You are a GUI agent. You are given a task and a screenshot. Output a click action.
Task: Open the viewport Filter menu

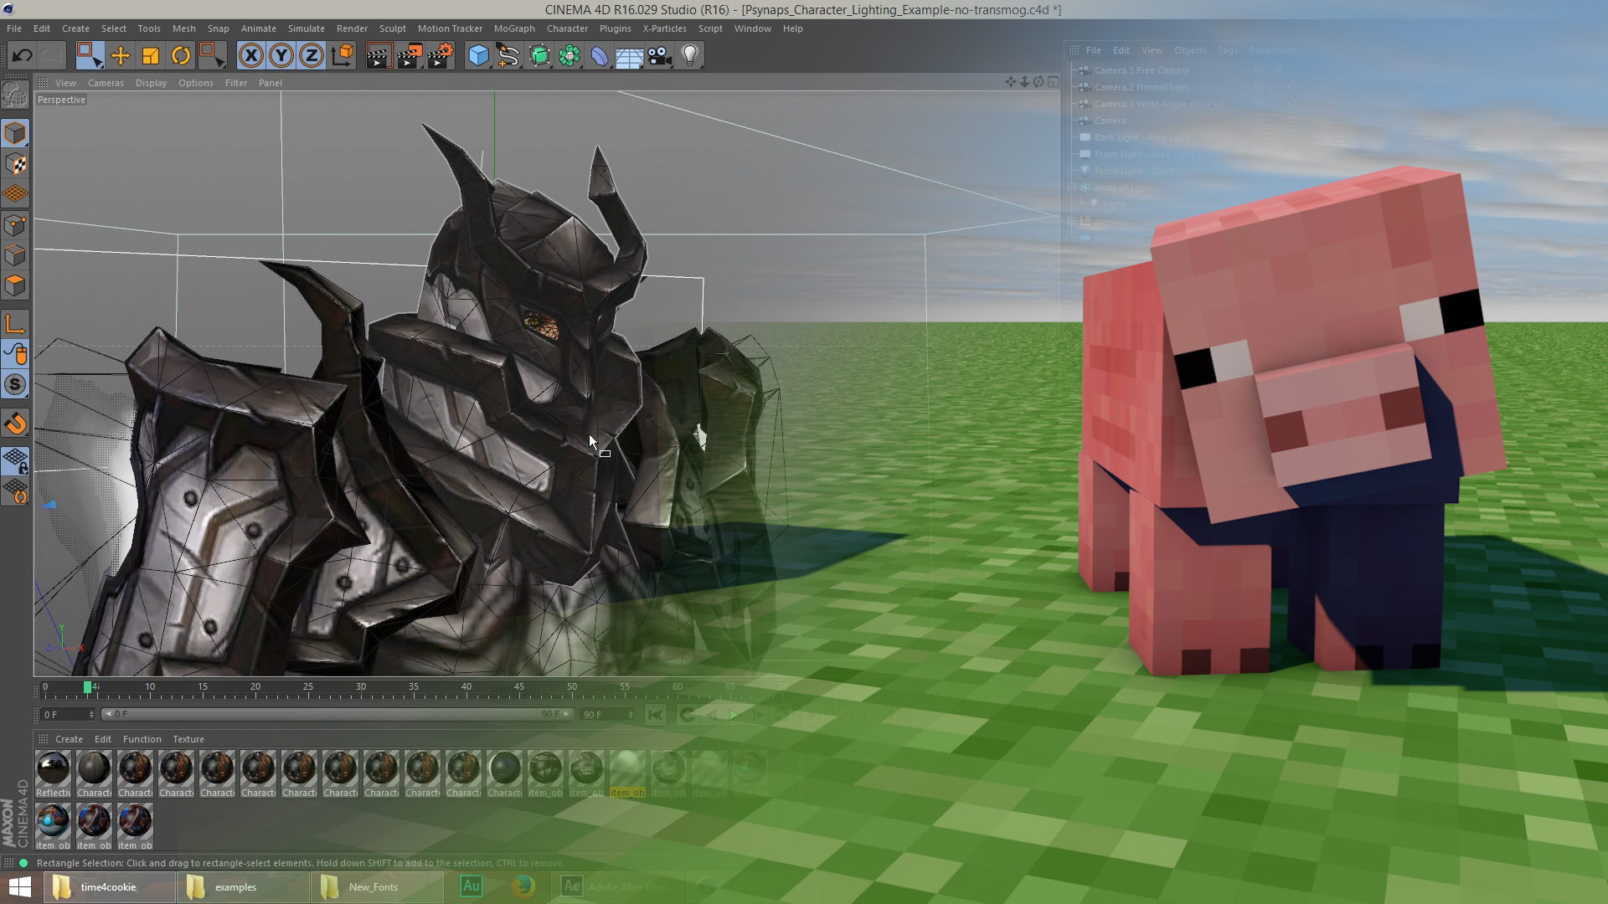tap(235, 83)
